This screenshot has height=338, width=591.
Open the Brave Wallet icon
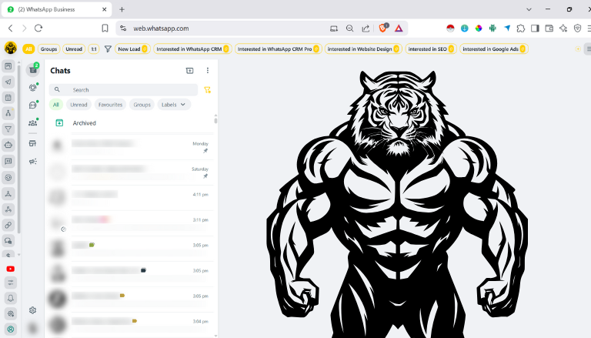click(x=549, y=28)
